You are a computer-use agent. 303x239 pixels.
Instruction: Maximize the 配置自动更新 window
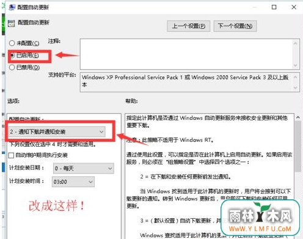point(274,7)
